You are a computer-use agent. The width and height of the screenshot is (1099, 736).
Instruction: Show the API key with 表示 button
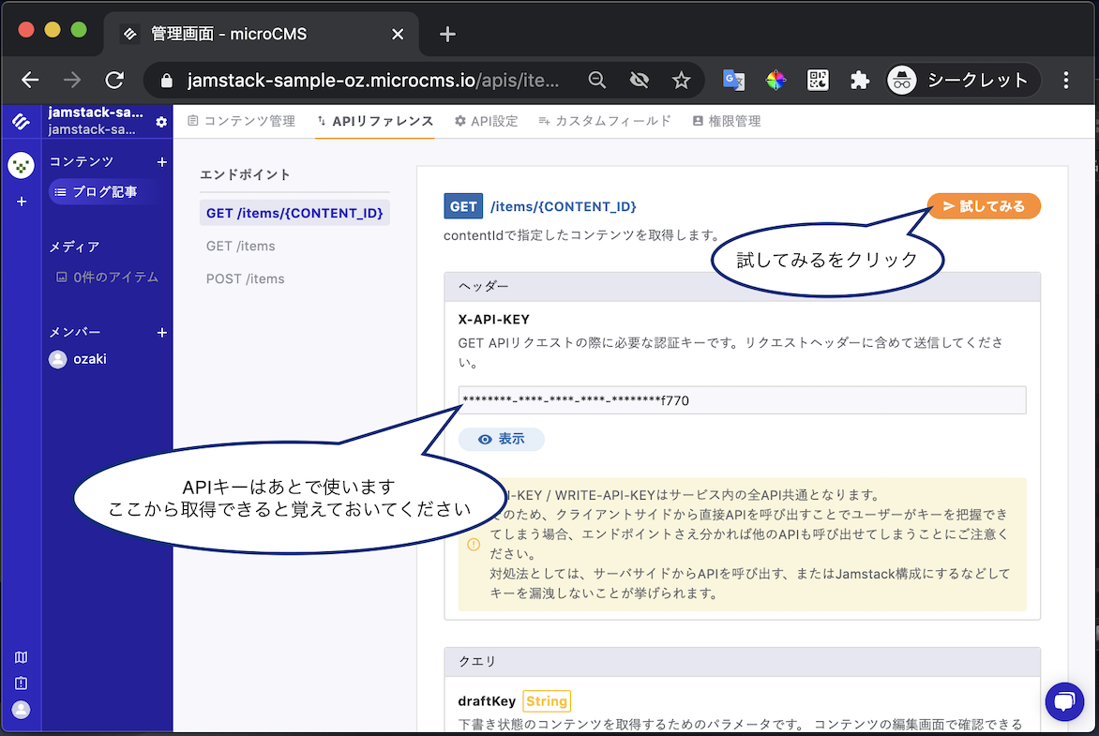(501, 439)
